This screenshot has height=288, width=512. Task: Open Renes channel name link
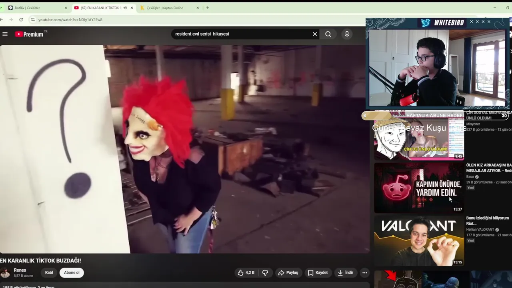tap(20, 270)
